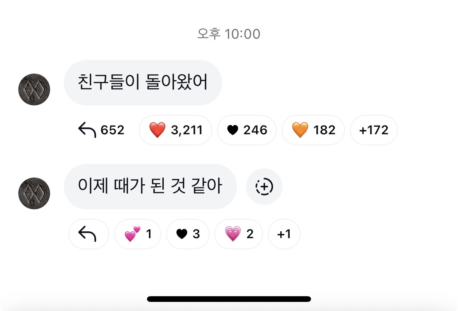Expand the +1 more reactions
Screen dimensions: 458x311
click(284, 234)
